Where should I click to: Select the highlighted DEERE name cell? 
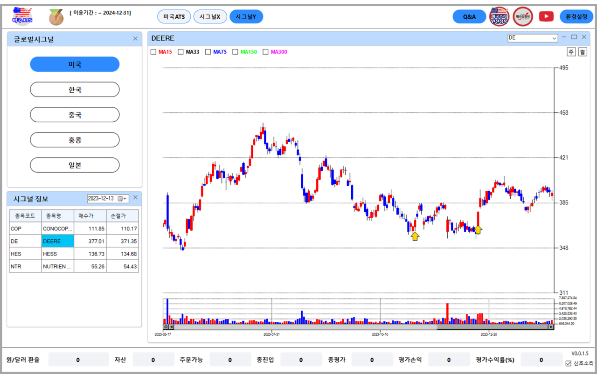pyautogui.click(x=57, y=241)
